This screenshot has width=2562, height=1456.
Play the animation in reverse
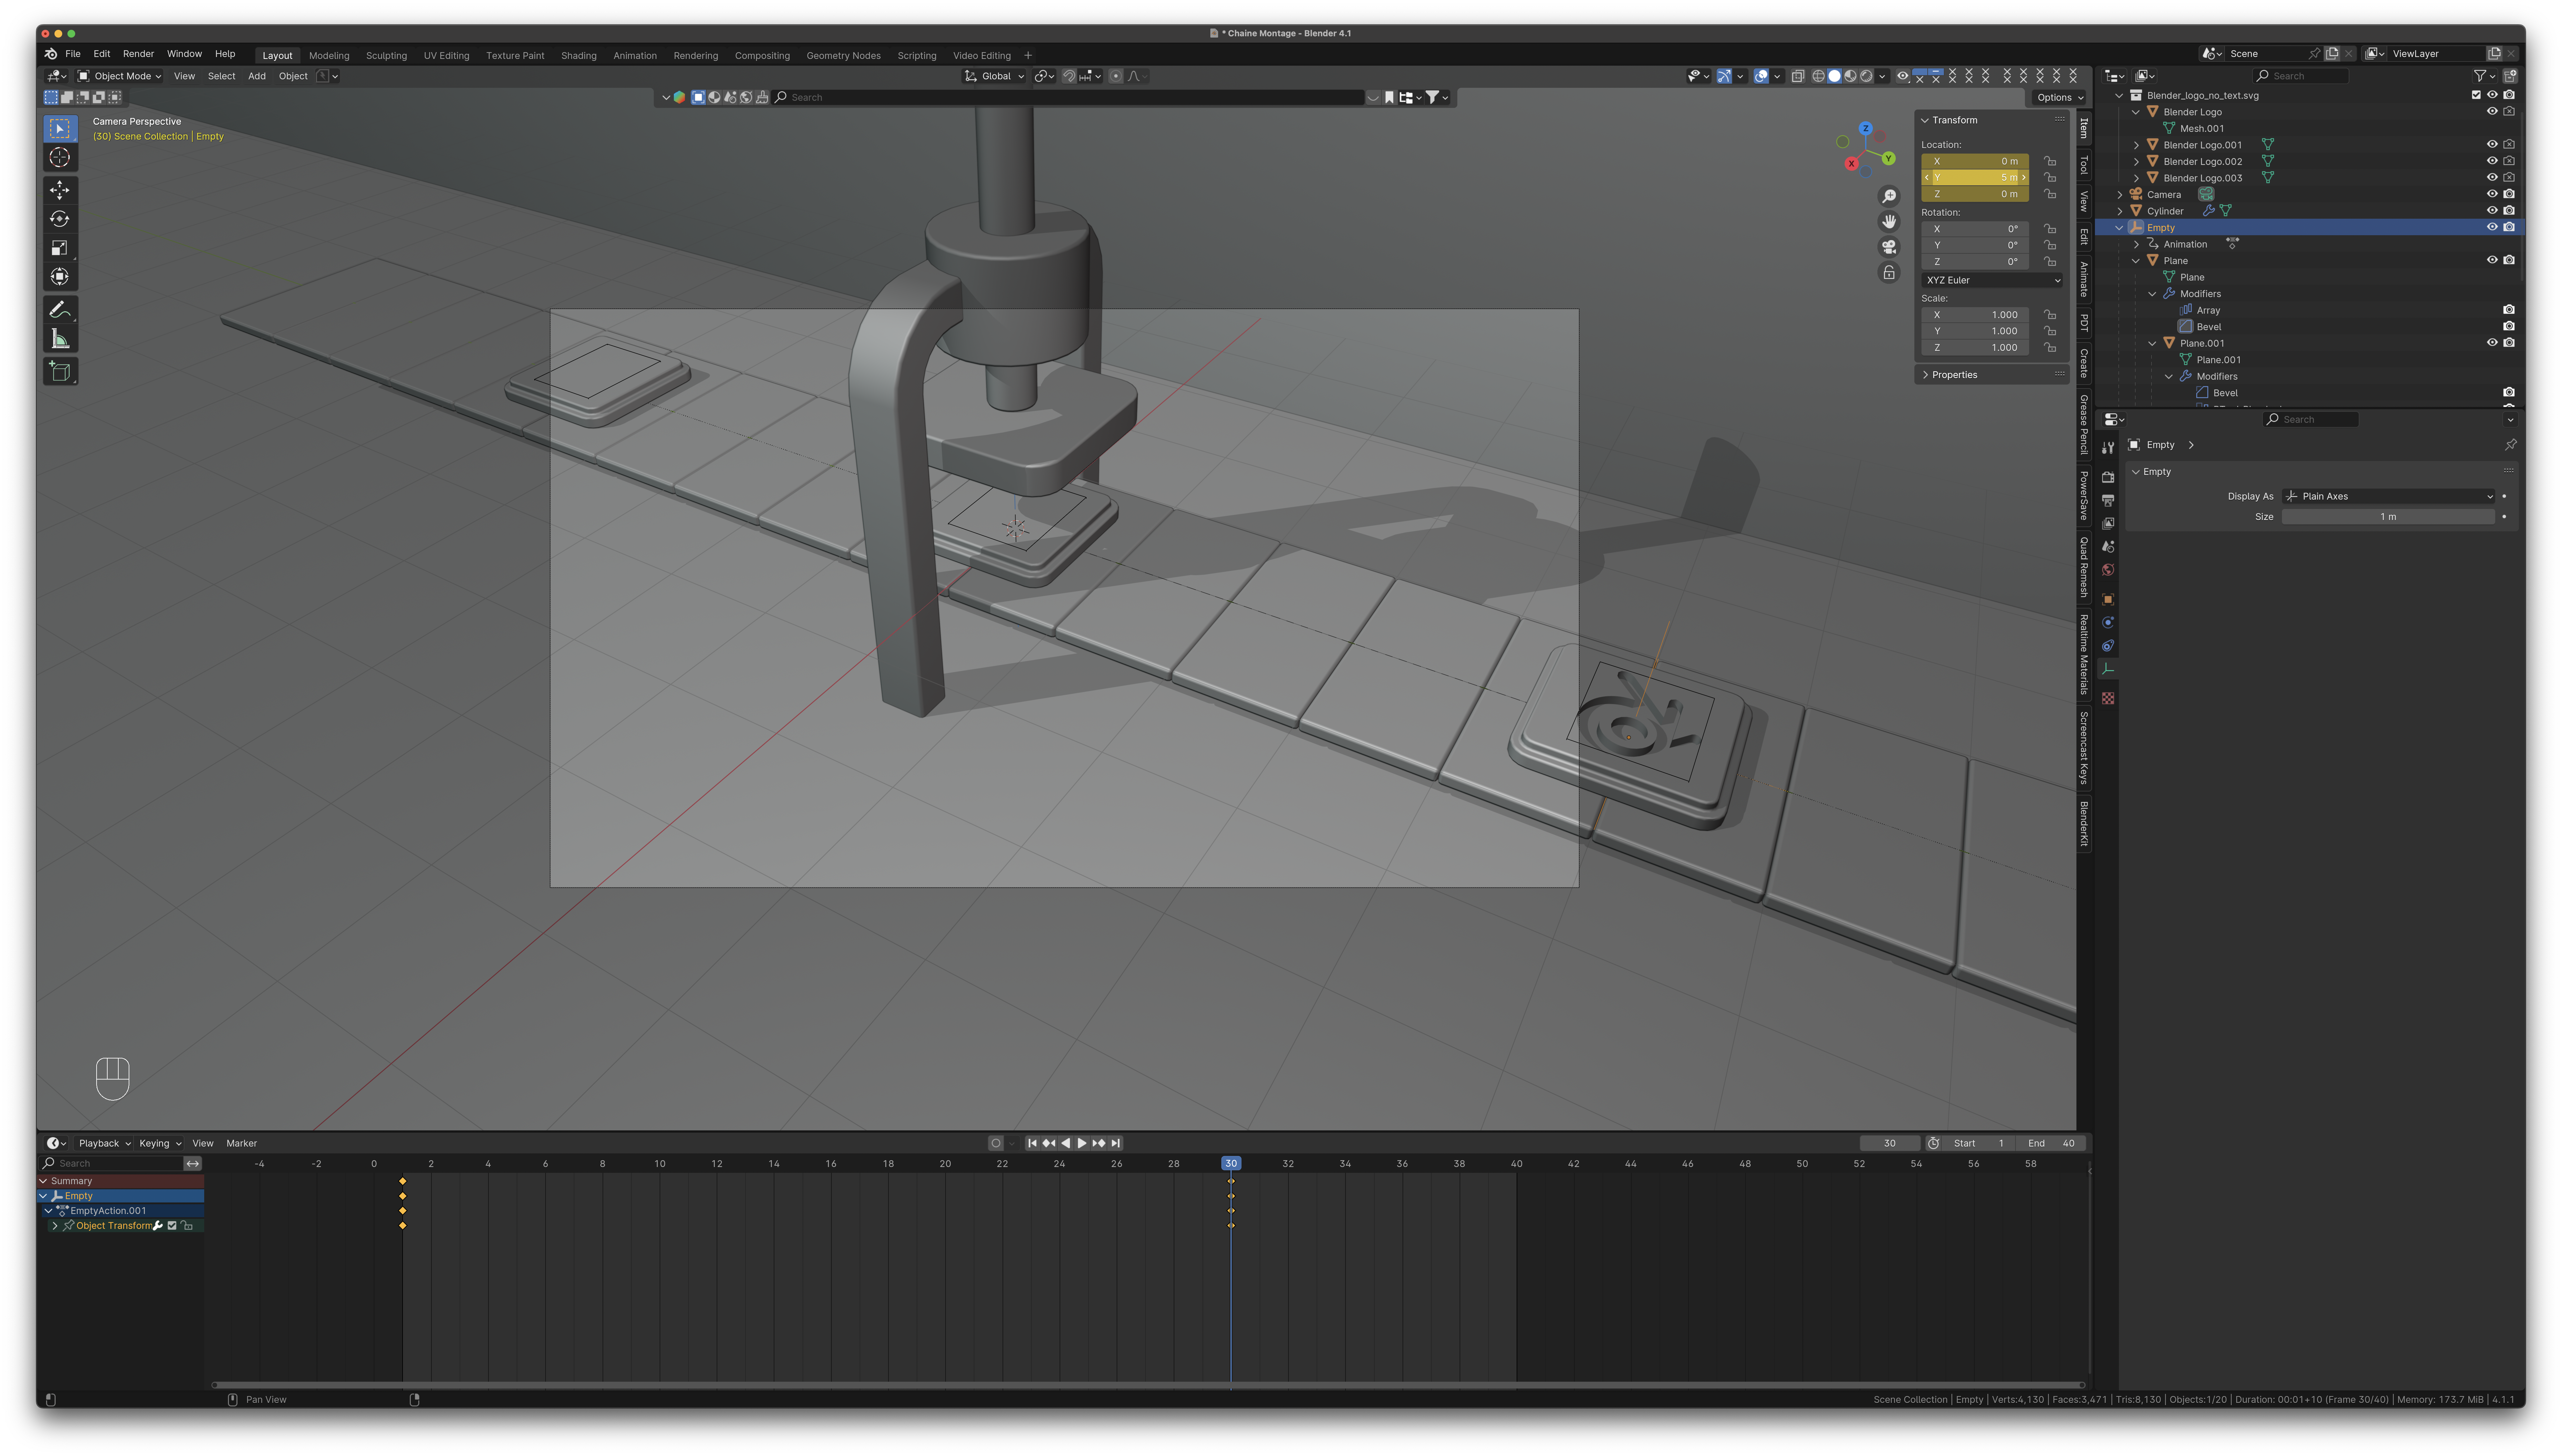pyautogui.click(x=1065, y=1143)
